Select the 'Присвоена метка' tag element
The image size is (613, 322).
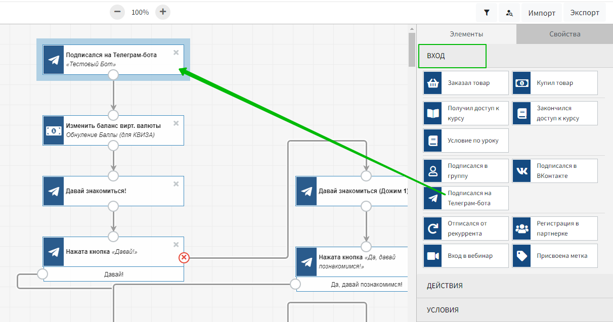point(555,256)
